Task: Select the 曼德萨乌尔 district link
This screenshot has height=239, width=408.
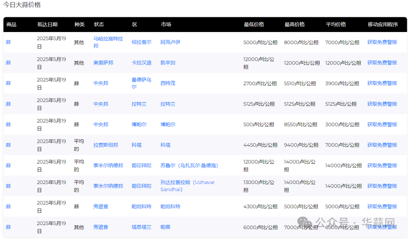Action: coord(141,83)
